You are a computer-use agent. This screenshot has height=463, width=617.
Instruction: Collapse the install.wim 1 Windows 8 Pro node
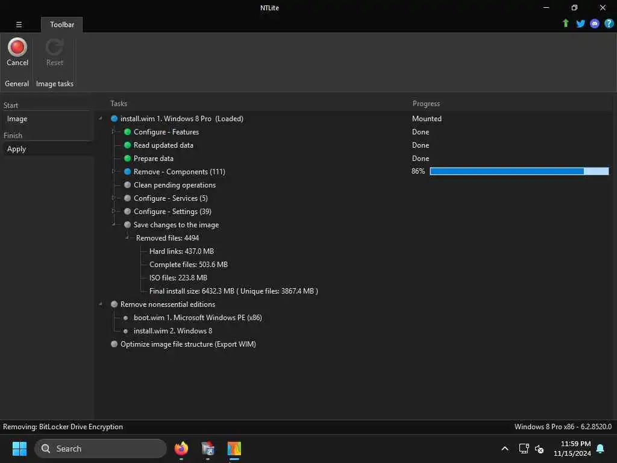point(101,118)
